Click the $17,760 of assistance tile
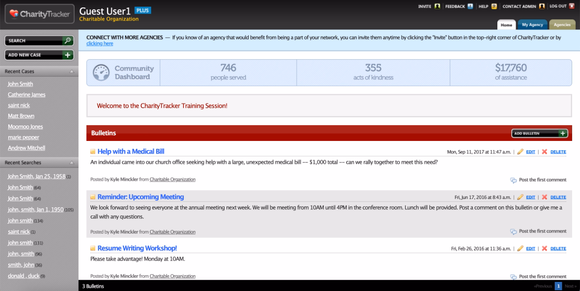The image size is (580, 291). (511, 73)
